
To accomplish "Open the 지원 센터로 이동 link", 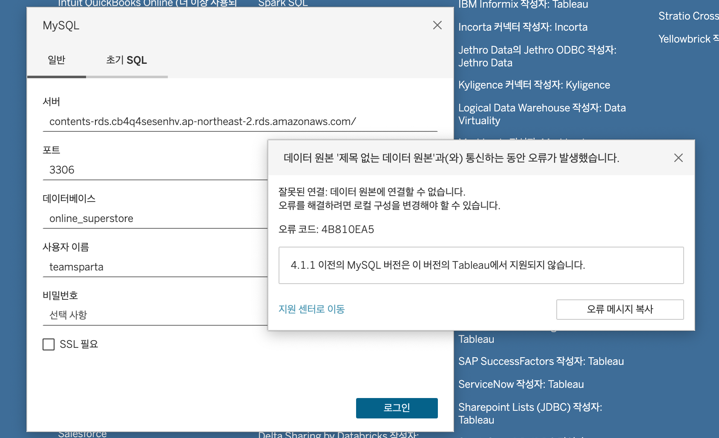I will click(x=312, y=309).
